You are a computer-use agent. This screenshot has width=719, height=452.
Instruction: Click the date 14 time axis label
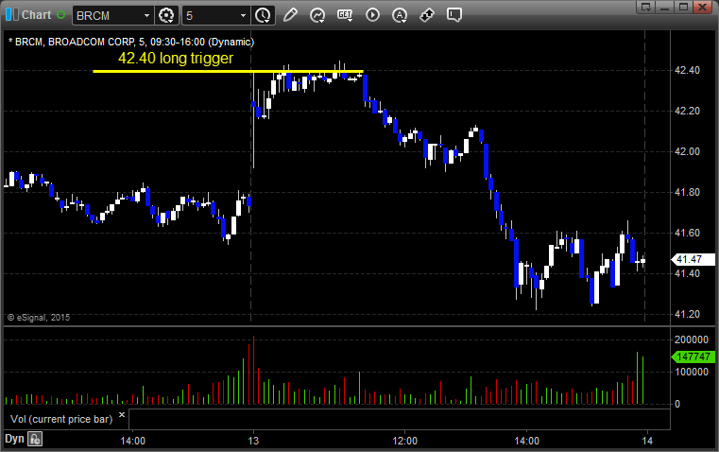pyautogui.click(x=647, y=441)
